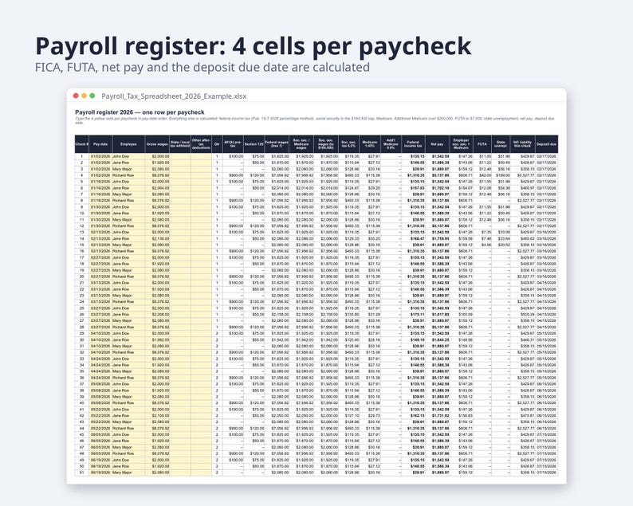Click the 'Qtr' column header
Screen dimensions: 633x506
[217, 144]
